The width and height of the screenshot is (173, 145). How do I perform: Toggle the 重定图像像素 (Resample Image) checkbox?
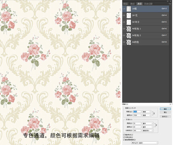pyautogui.click(x=124, y=140)
